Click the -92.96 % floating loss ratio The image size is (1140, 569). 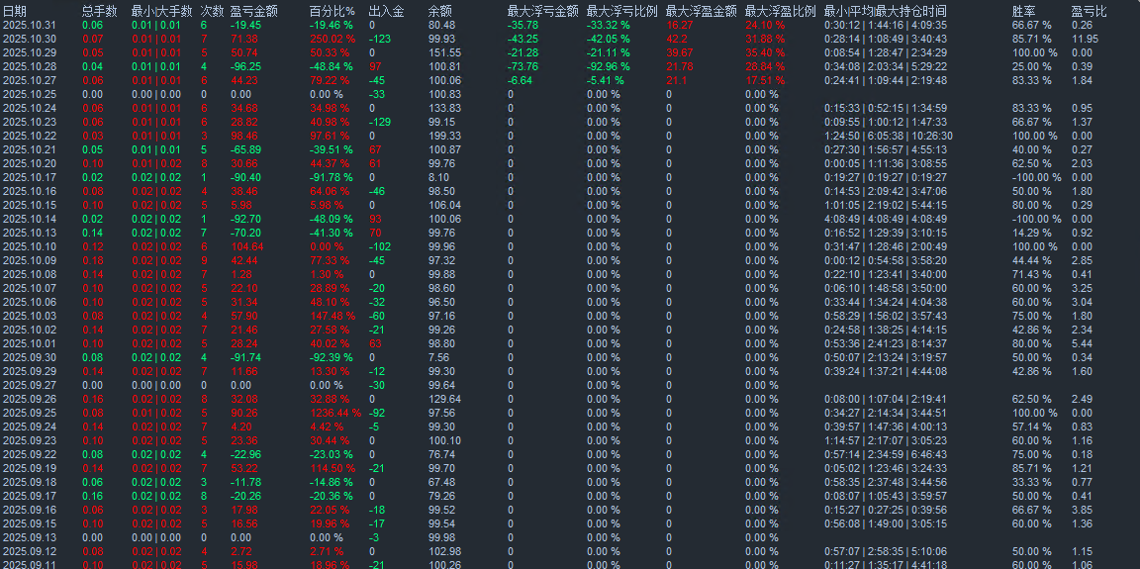(x=609, y=66)
